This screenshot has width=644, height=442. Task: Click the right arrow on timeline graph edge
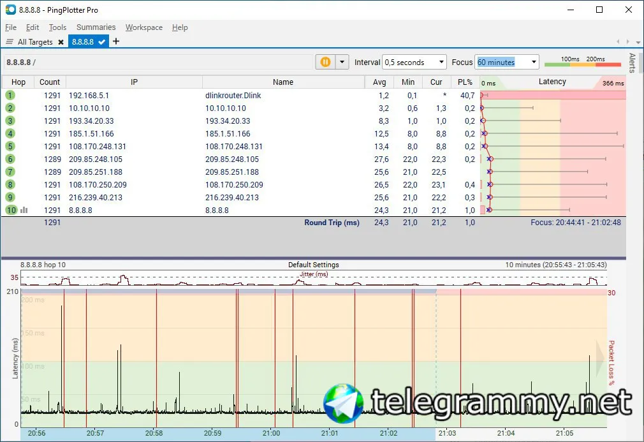pyautogui.click(x=601, y=357)
